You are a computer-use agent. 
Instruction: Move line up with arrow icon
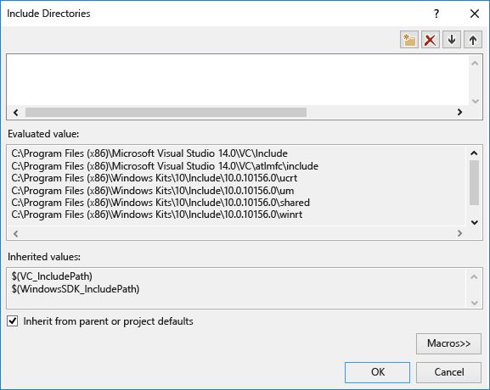point(473,40)
